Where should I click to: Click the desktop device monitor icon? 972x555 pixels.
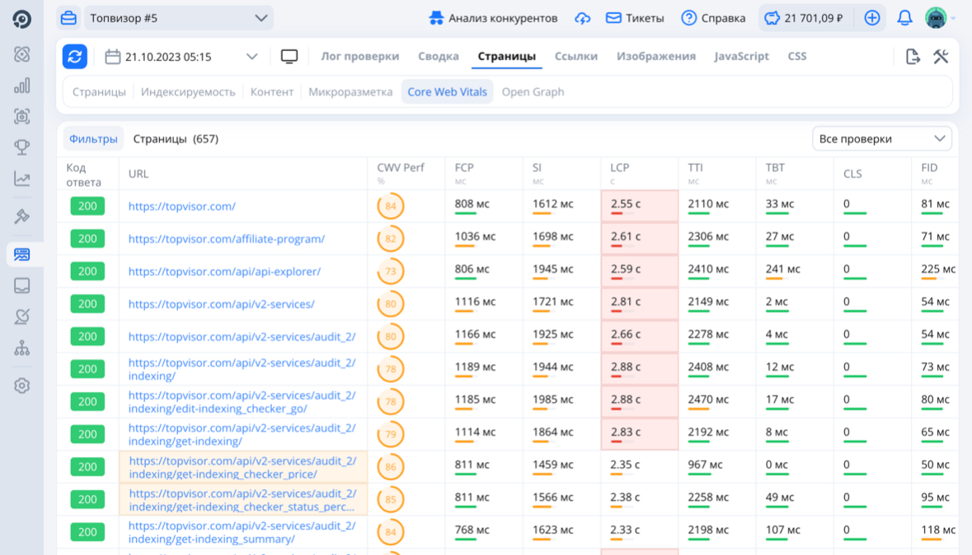tap(289, 57)
